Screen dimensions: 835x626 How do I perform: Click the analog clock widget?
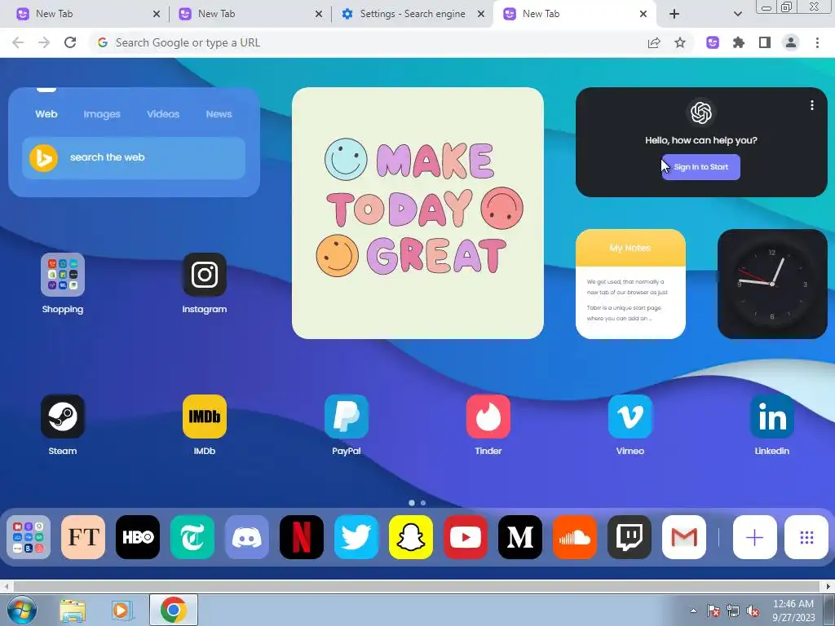pyautogui.click(x=772, y=284)
